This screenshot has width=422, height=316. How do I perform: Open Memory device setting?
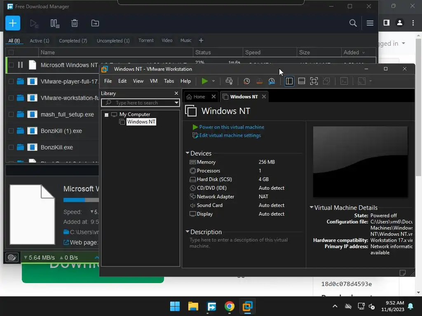tap(206, 162)
